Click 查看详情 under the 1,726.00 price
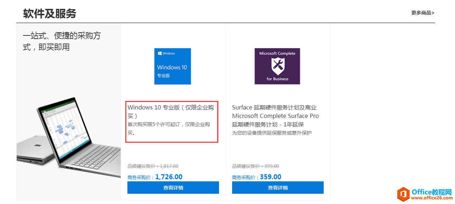The width and height of the screenshot is (455, 204). click(173, 188)
